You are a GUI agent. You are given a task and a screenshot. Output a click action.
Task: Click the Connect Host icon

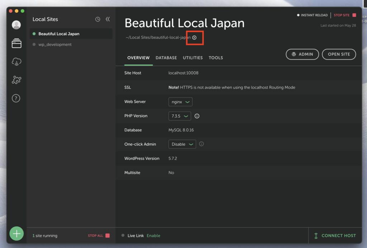point(316,235)
